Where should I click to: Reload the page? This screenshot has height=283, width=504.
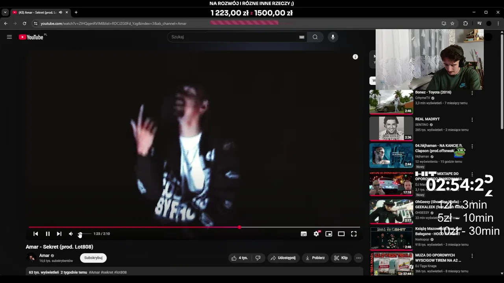pyautogui.click(x=24, y=24)
